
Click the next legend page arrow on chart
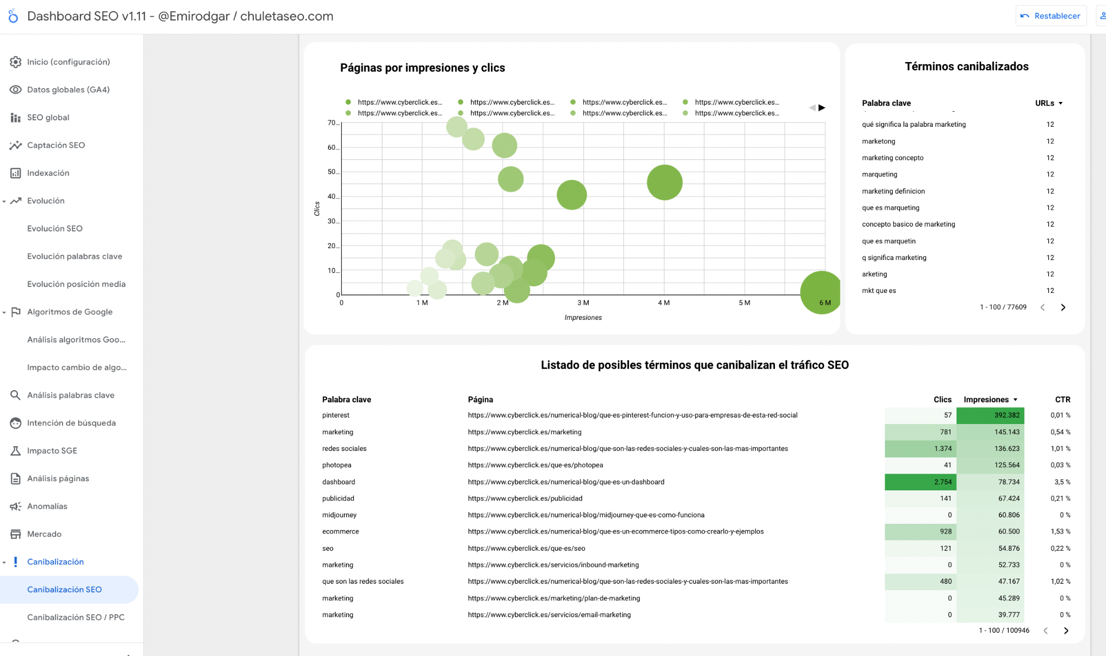[x=822, y=108]
